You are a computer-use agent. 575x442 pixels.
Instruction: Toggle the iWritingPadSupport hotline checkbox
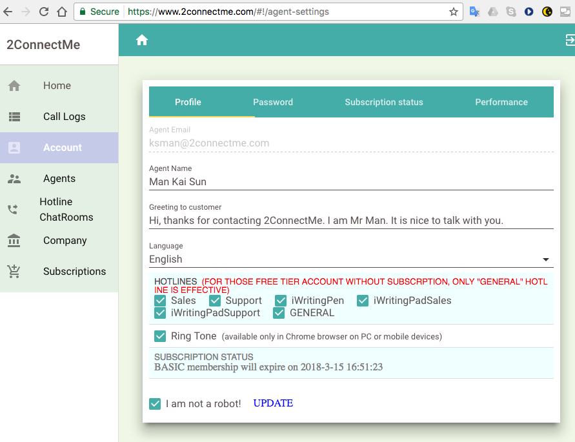[x=160, y=313]
